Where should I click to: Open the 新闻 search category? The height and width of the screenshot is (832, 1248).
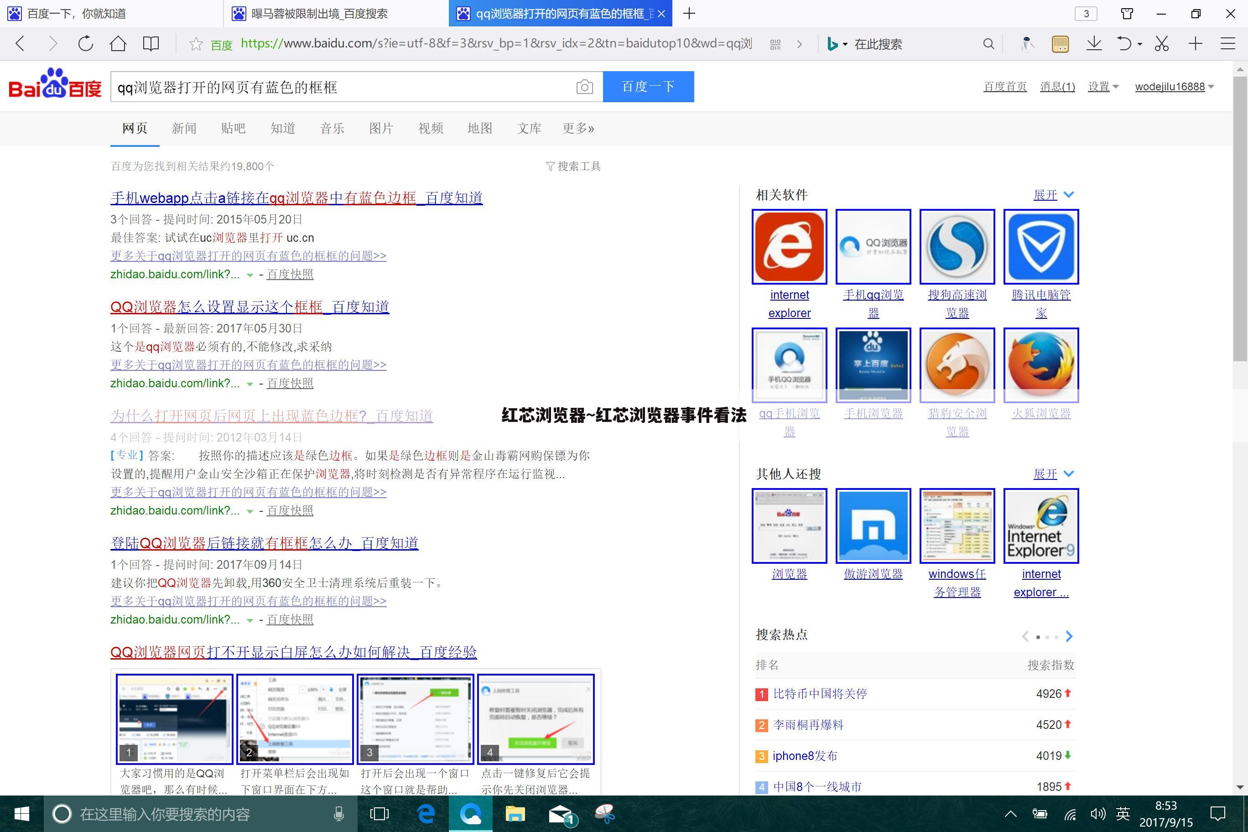(x=184, y=129)
